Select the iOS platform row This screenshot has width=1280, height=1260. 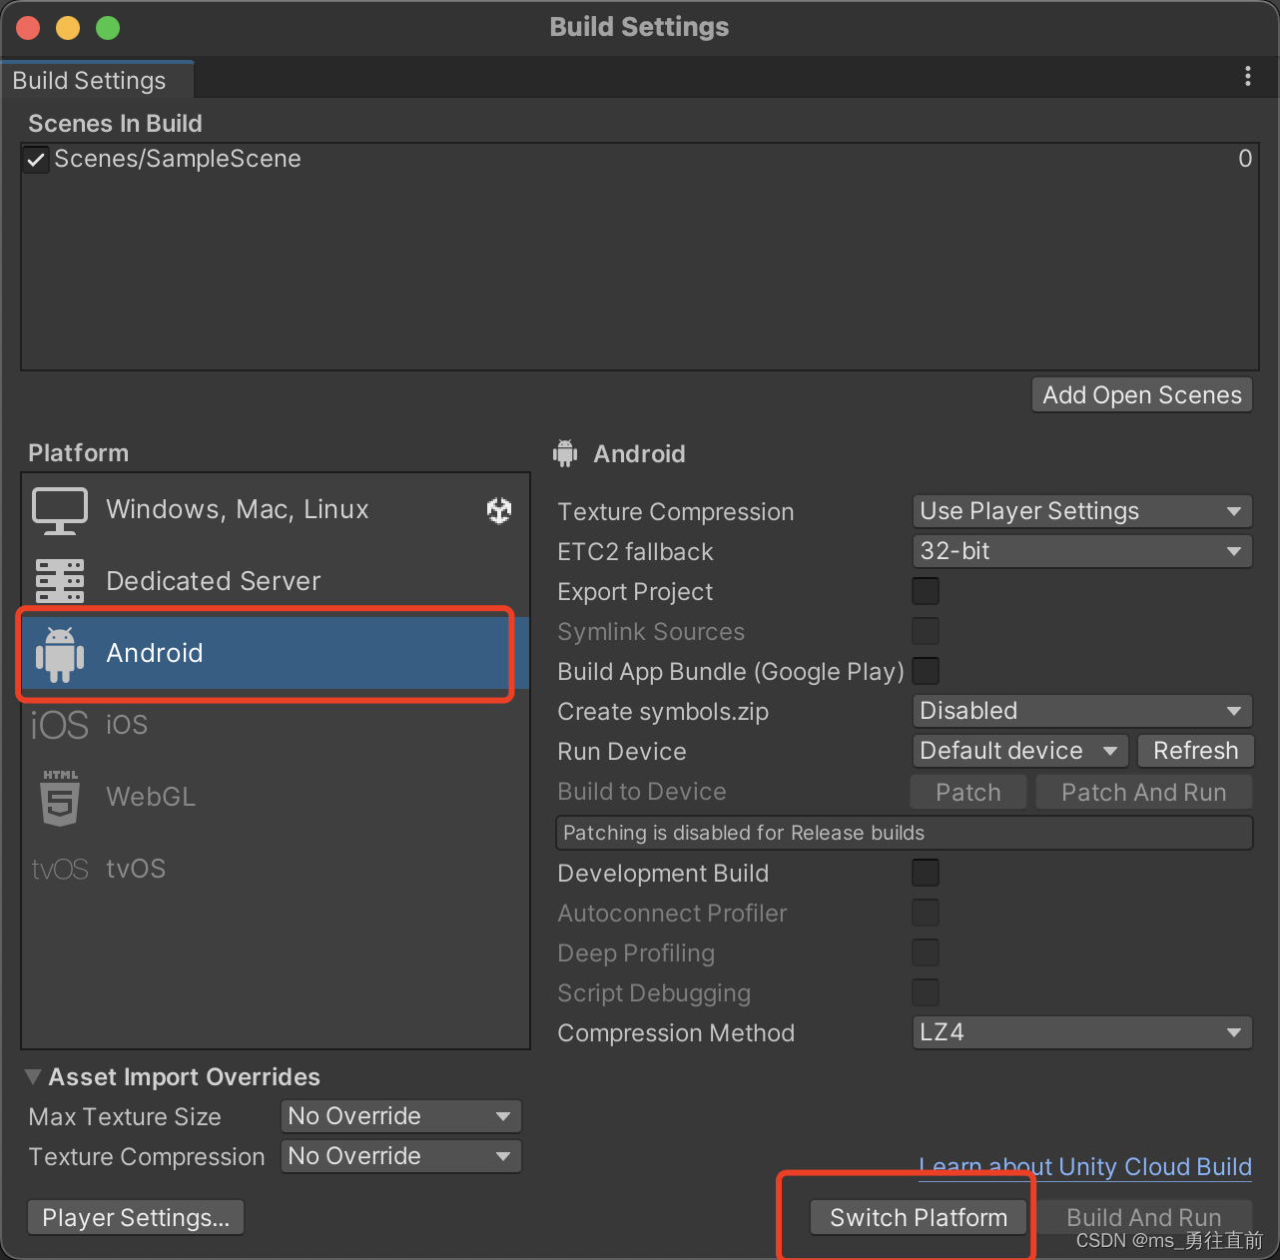pyautogui.click(x=276, y=725)
